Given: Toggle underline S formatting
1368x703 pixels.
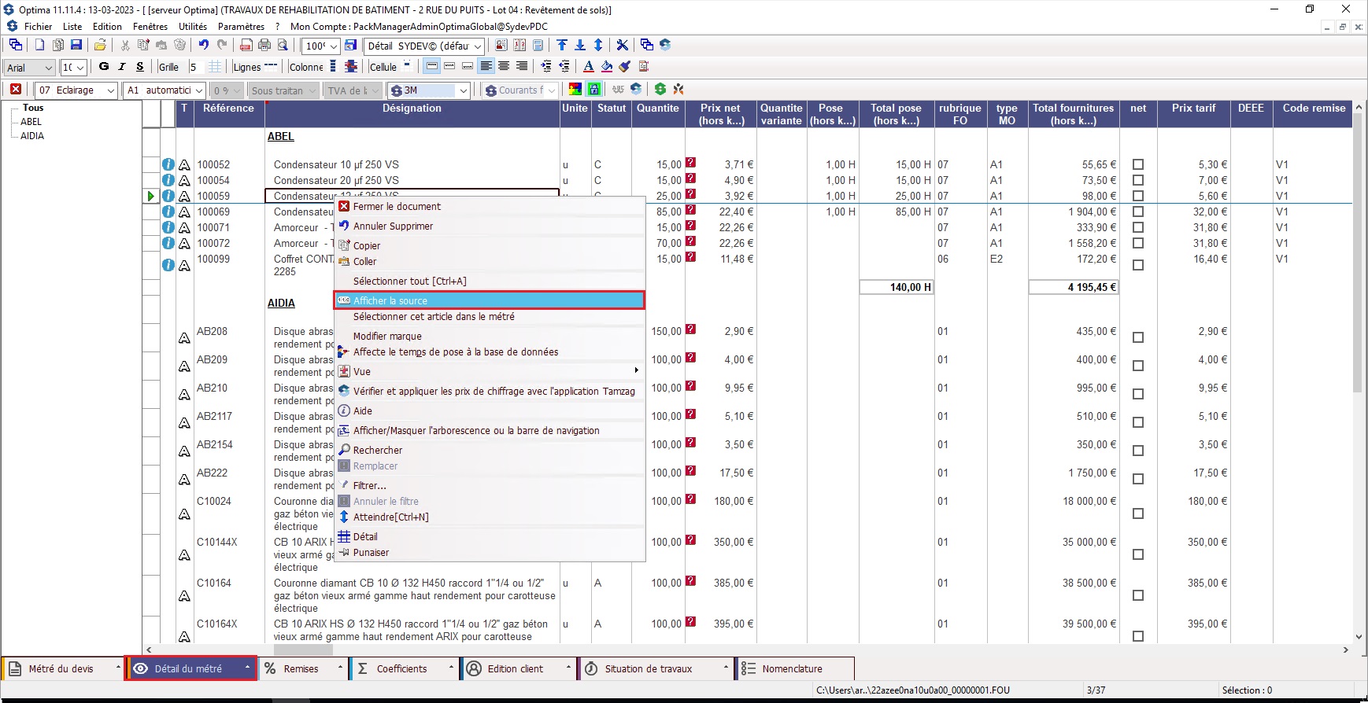Looking at the screenshot, I should coord(140,67).
